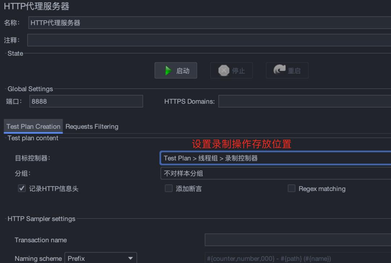Click the 停止 button
The image size is (391, 263).
[231, 70]
